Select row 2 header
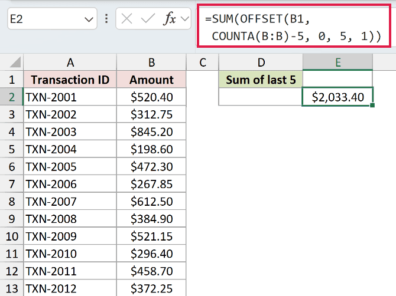Screen dimensions: 396x296 coord(12,97)
